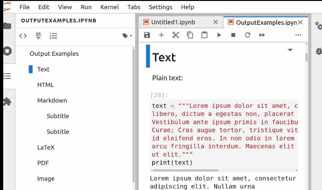Image resolution: width=322 pixels, height=190 pixels.
Task: Open the property inspector gears icon
Action: click(x=318, y=26)
